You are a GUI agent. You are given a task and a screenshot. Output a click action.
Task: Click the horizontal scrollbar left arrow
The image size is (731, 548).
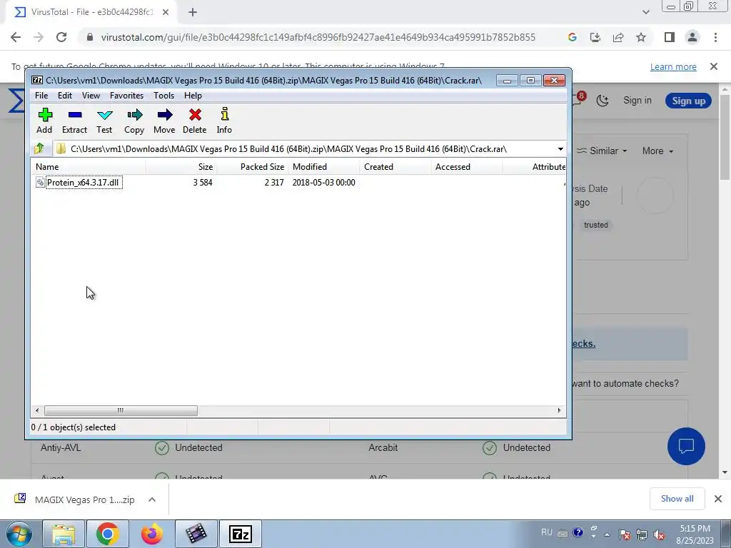point(37,410)
